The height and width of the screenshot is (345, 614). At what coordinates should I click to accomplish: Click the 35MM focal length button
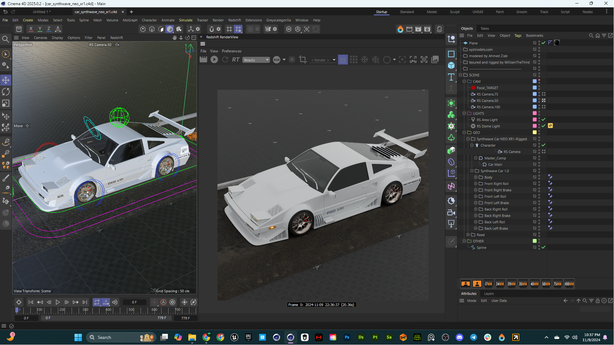click(x=523, y=284)
